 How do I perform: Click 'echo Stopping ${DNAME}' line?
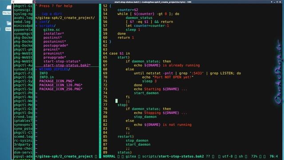click(x=161, y=113)
